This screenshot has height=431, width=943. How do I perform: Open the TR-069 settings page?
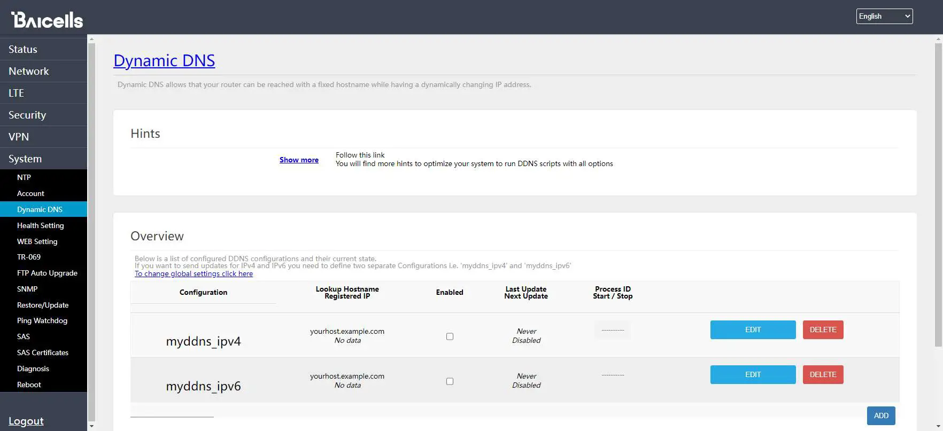pyautogui.click(x=29, y=257)
